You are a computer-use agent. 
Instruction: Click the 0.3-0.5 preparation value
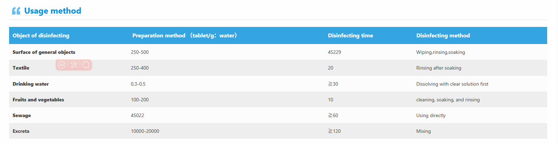(138, 84)
